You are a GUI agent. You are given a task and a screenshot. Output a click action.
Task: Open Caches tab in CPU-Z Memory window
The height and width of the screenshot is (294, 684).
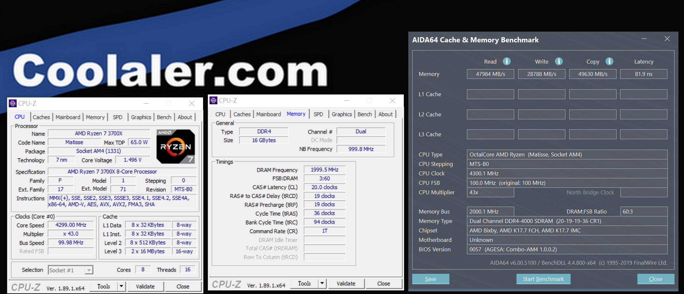[242, 114]
